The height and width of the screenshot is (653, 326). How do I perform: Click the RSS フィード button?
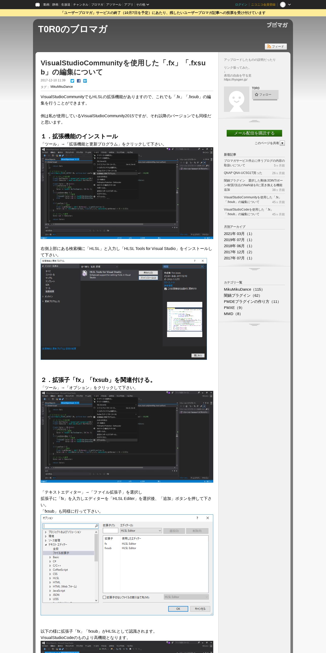click(x=276, y=47)
